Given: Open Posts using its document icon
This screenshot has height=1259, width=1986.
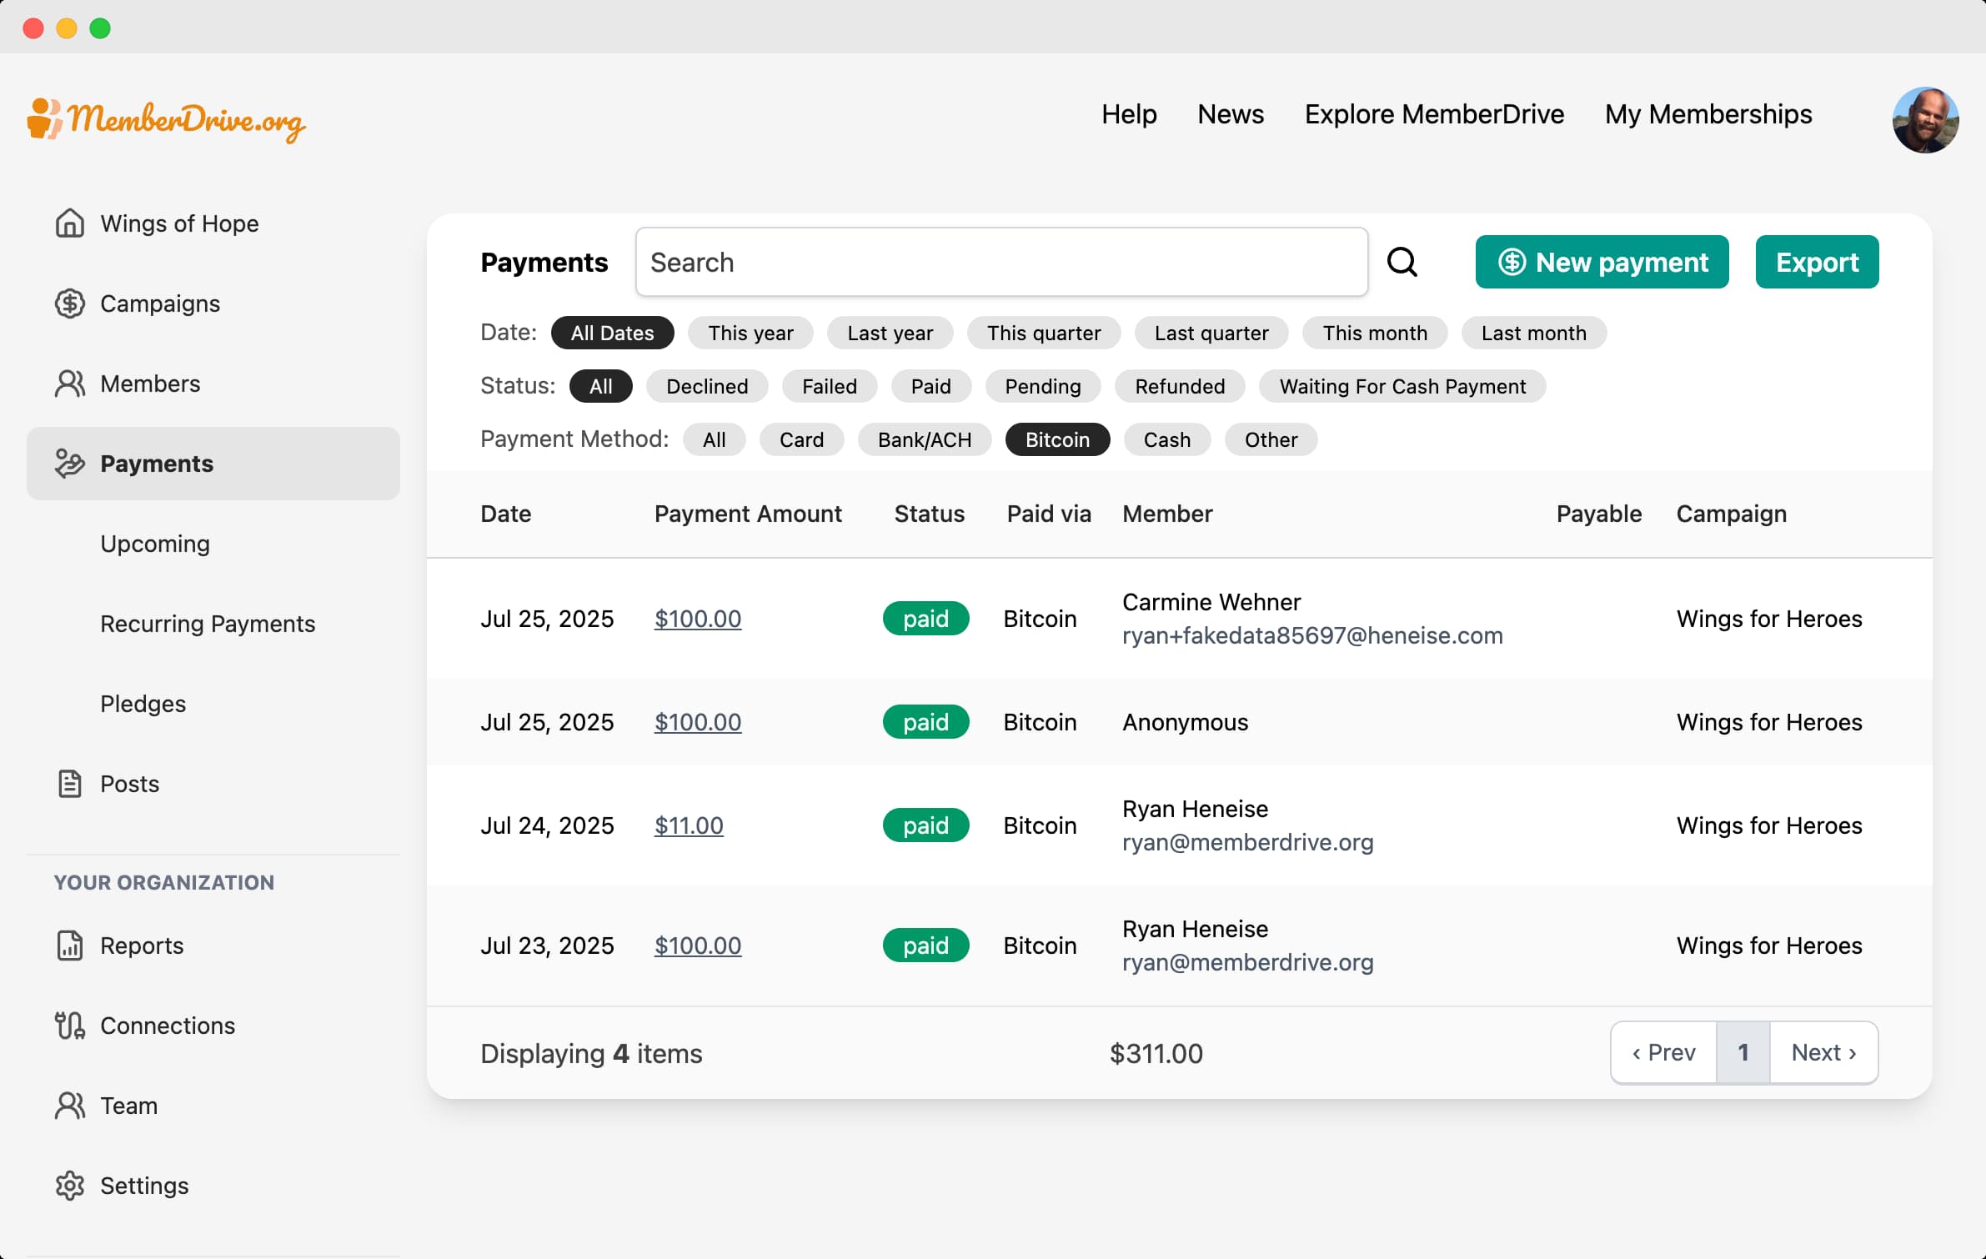Looking at the screenshot, I should [70, 784].
